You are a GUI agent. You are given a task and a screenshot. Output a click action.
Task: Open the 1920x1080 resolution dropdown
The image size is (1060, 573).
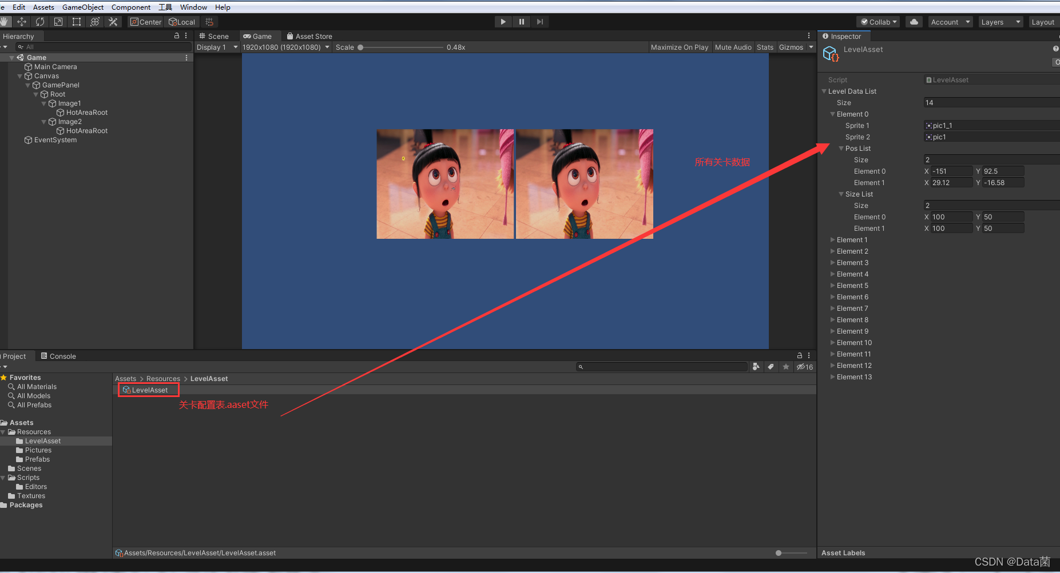pos(286,47)
